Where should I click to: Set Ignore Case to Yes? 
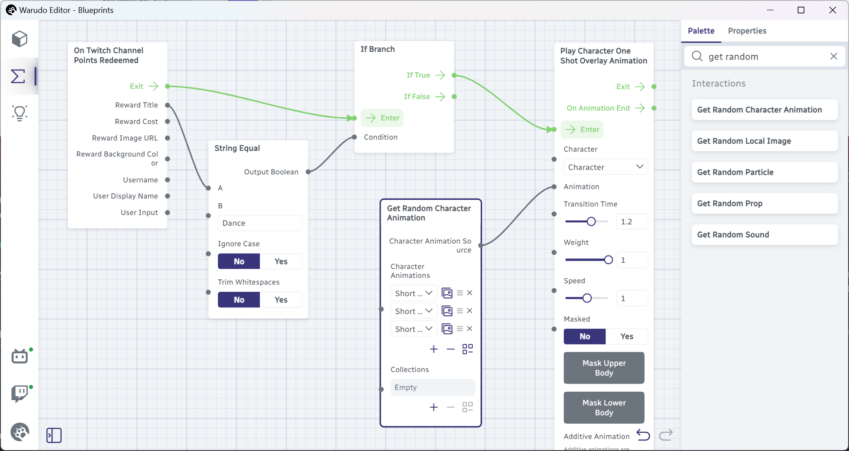tap(281, 261)
